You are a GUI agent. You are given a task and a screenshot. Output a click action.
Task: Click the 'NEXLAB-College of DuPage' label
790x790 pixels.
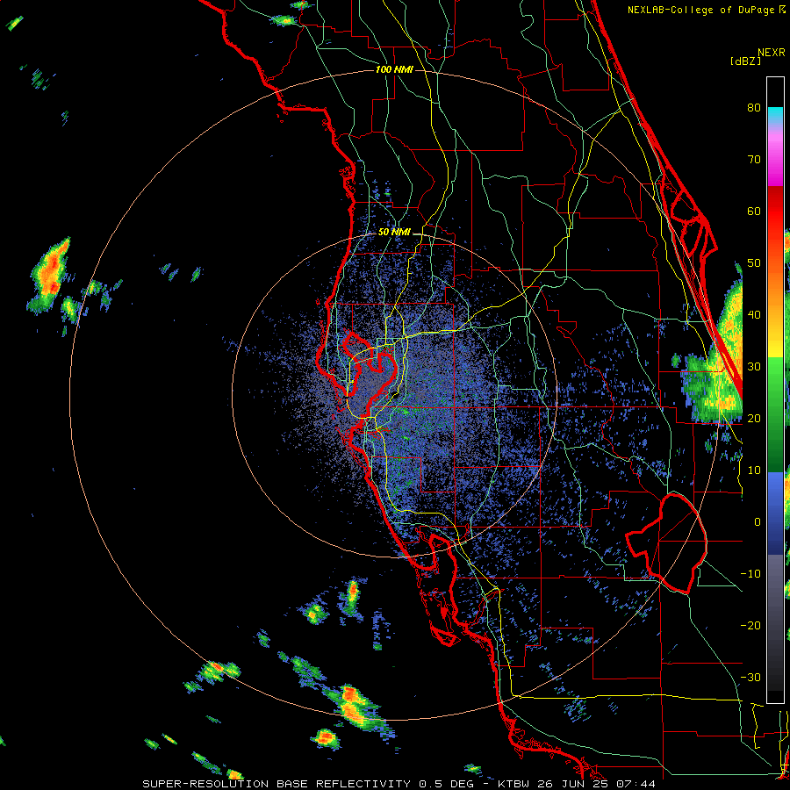[x=700, y=10]
